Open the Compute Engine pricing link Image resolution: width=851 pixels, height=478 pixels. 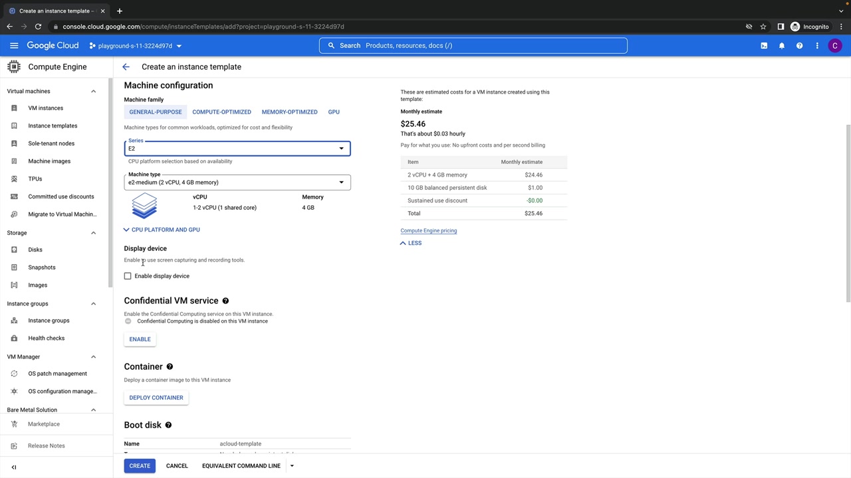(428, 231)
